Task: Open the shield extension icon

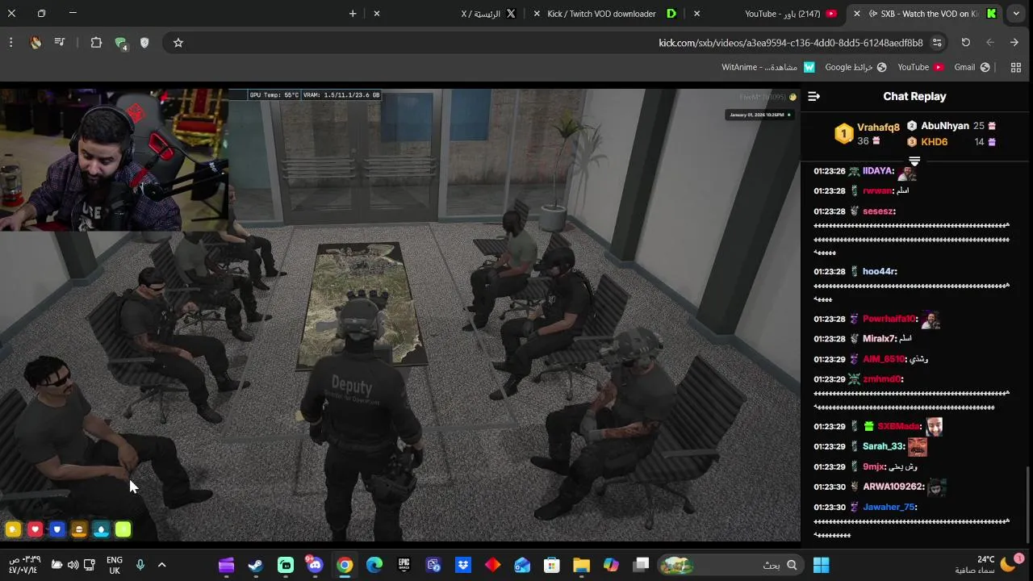Action: [x=144, y=43]
